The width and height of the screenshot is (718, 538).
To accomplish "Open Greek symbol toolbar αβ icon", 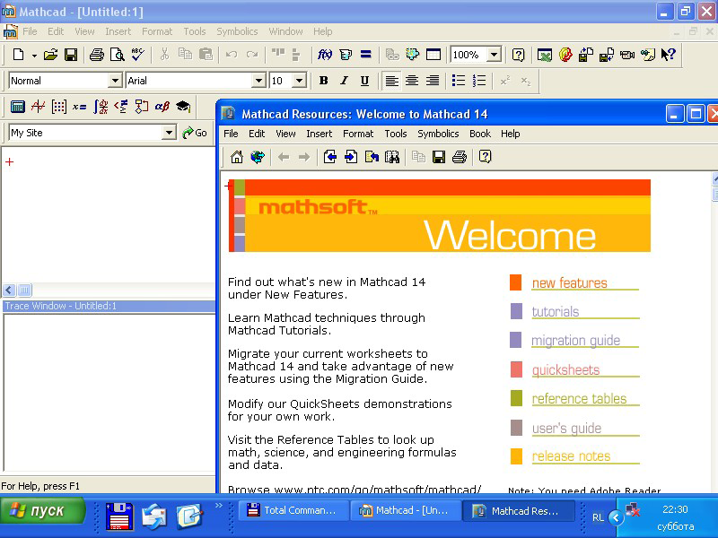I will [162, 107].
